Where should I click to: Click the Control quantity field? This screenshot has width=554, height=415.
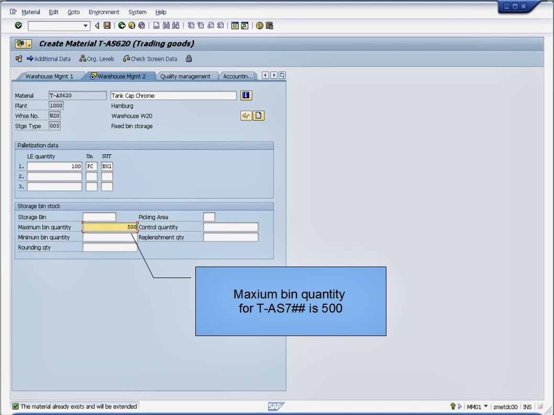tap(231, 227)
